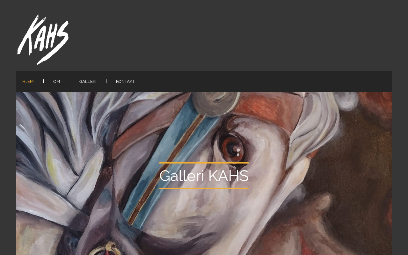The image size is (408, 255).
Task: Go to the OM page
Action: 56,81
